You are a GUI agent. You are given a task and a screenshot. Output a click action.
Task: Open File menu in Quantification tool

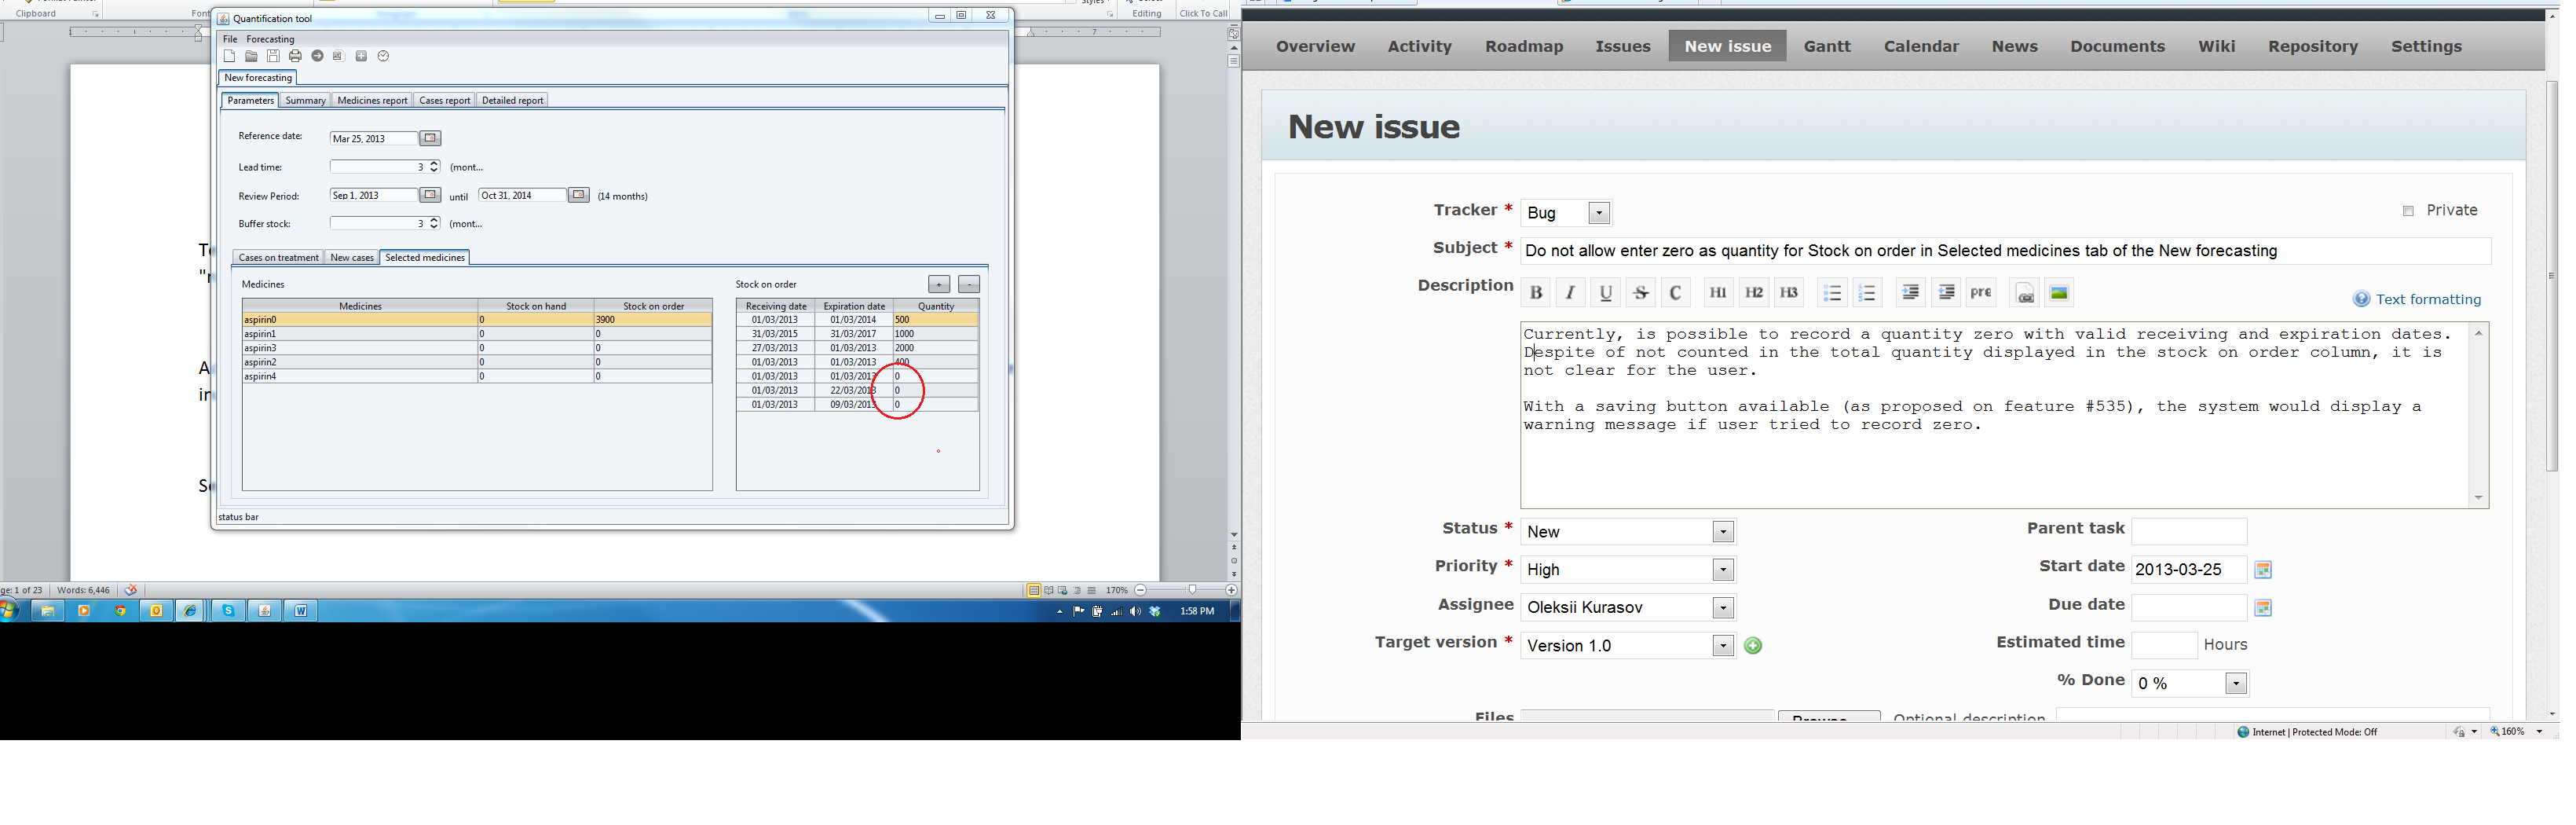(231, 40)
